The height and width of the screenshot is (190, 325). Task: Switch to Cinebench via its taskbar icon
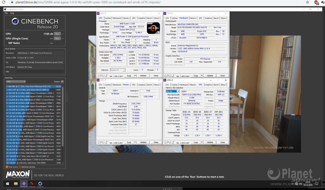[x=40, y=183]
